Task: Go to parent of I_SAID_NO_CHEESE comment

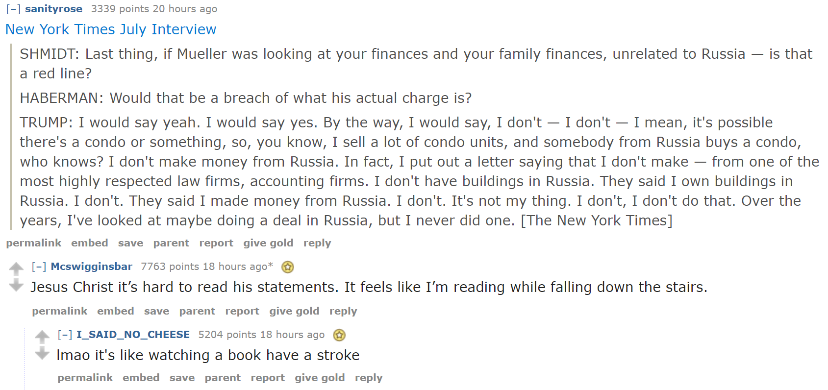Action: click(223, 378)
